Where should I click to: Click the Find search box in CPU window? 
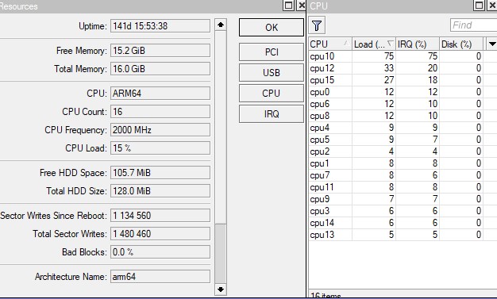tap(473, 25)
